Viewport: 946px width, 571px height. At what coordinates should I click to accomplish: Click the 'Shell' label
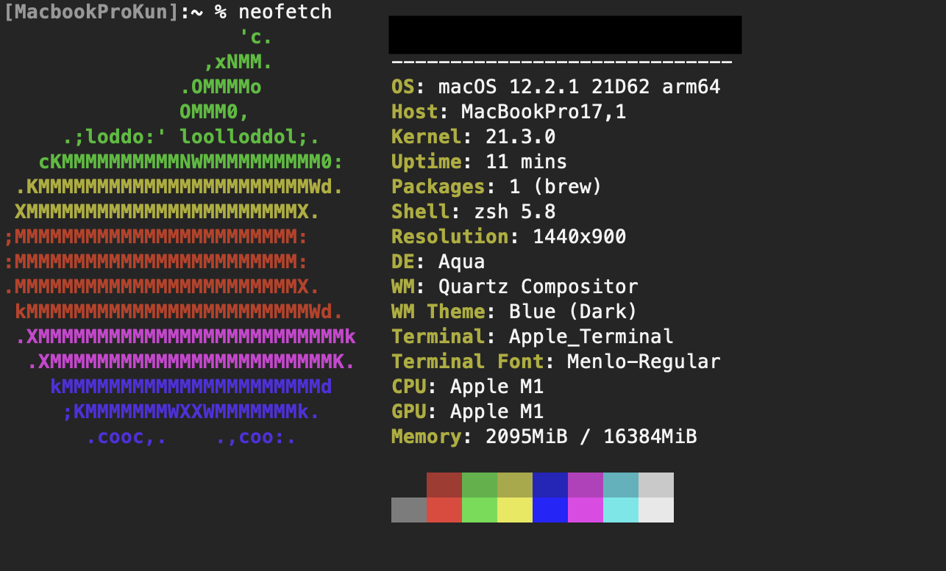coord(421,212)
